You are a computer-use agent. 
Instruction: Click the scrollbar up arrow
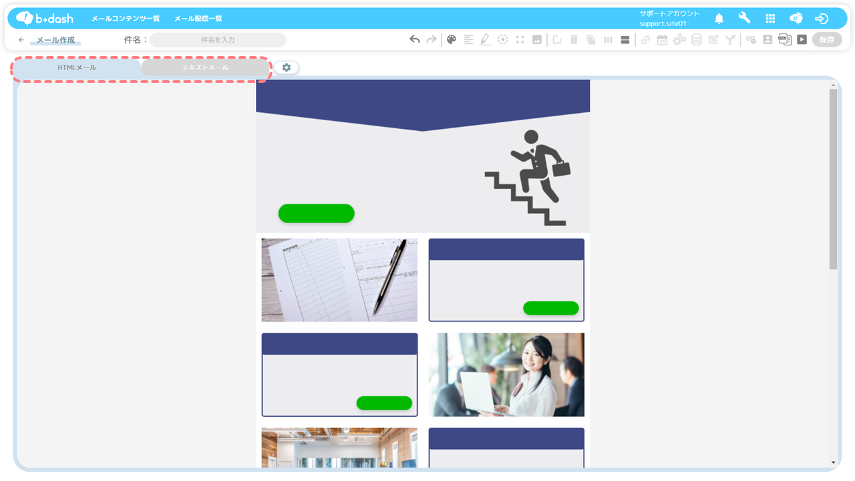(833, 85)
